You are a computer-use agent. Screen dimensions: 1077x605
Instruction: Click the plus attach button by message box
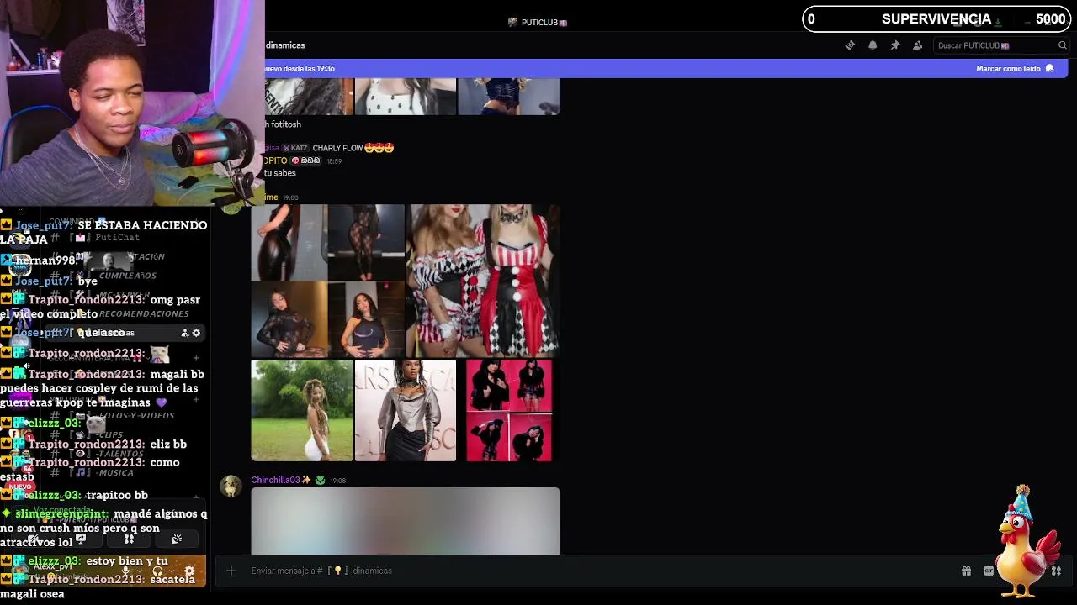pyautogui.click(x=231, y=571)
